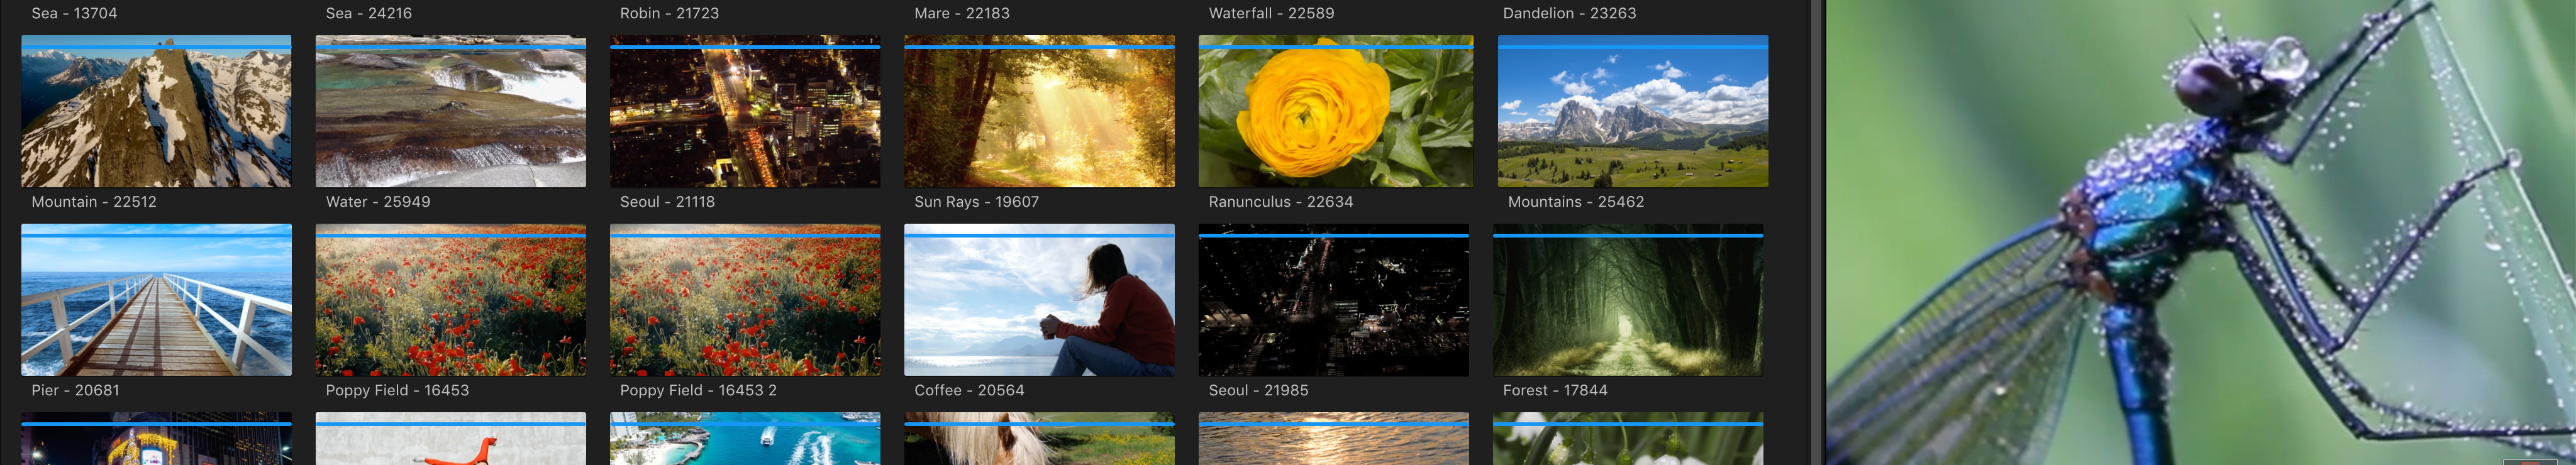Select the Water - 25949 clip thumbnail

(x=450, y=112)
